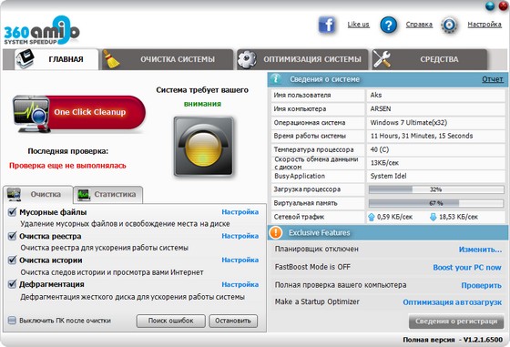
Task: Switch to the Статистика tab
Action: pos(108,195)
